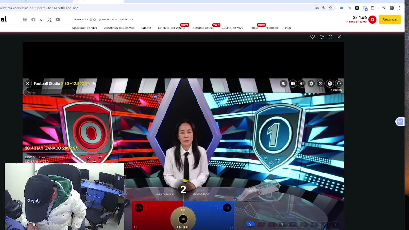This screenshot has width=409, height=230.
Task: Open the password key icon in address bar
Action: (x=317, y=8)
